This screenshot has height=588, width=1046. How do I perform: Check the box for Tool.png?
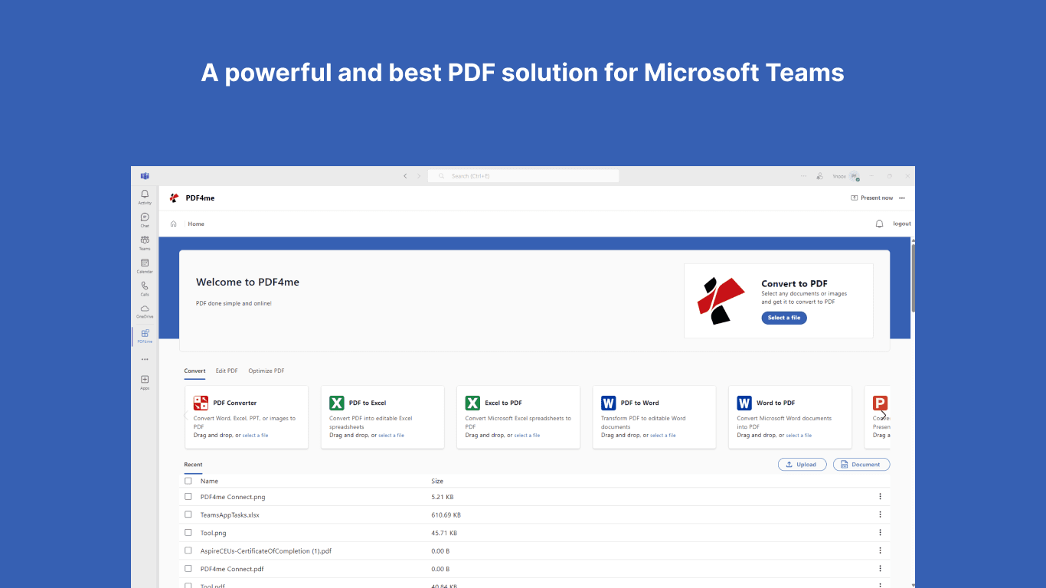(188, 532)
